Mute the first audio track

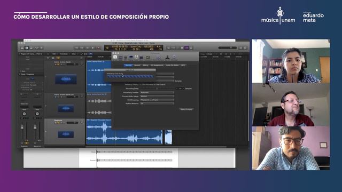click(56, 65)
